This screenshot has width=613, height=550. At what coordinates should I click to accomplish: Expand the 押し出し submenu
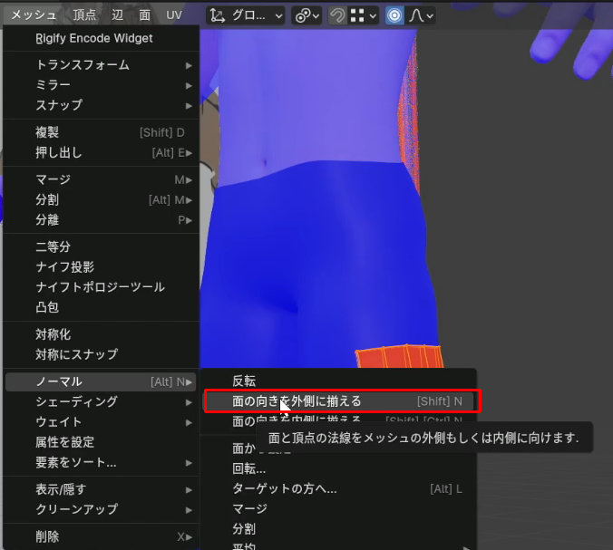click(102, 153)
